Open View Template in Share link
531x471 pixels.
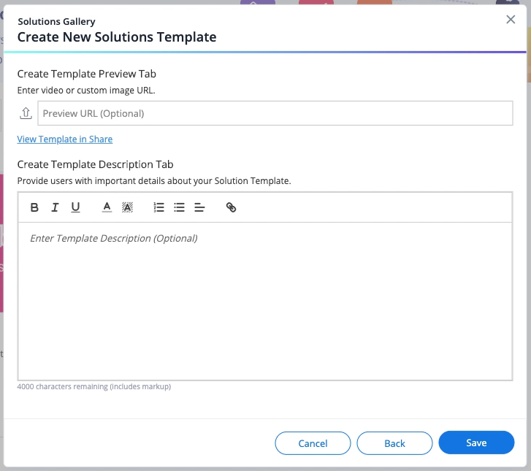pyautogui.click(x=65, y=139)
